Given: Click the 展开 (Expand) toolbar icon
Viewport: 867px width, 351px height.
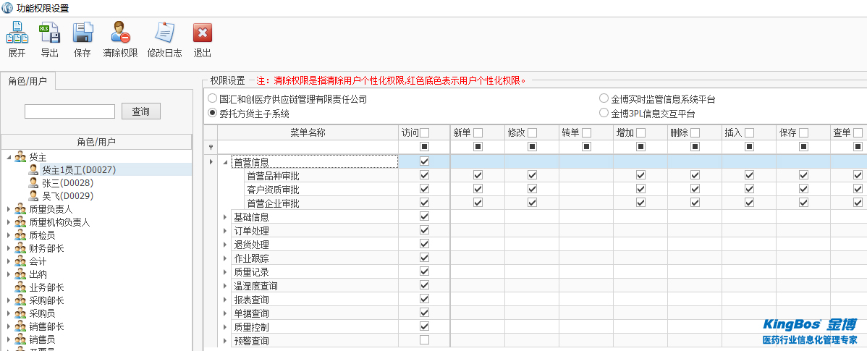Looking at the screenshot, I should (x=17, y=33).
